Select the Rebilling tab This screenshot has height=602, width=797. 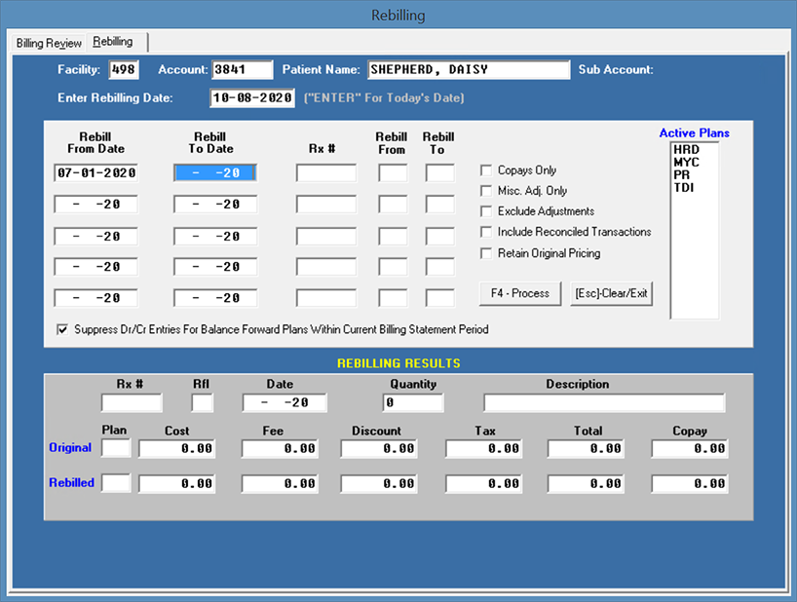(113, 42)
